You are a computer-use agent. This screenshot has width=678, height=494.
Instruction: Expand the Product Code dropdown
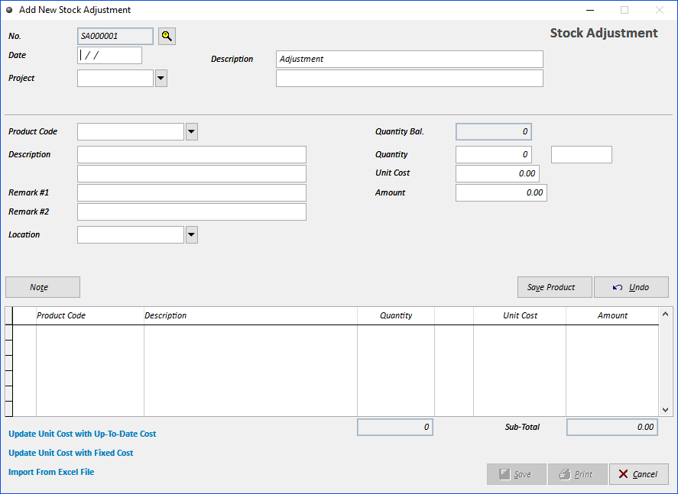coord(192,131)
